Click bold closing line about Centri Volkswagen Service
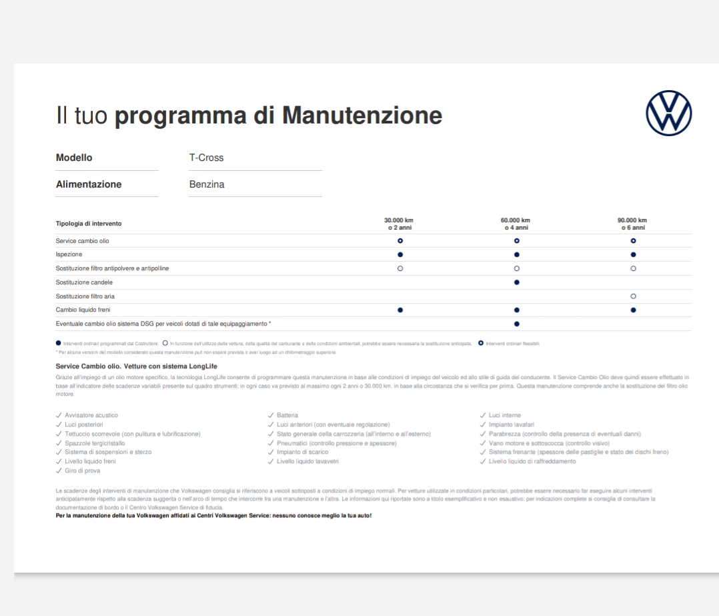 coord(213,515)
